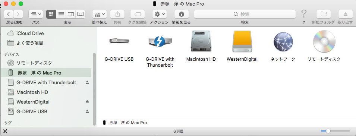Select the リモートディスク disc icon
356x136 pixels.
click(x=324, y=41)
